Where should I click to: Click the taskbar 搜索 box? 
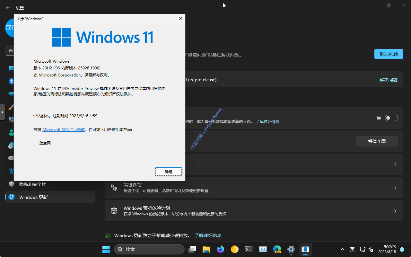[149, 249]
